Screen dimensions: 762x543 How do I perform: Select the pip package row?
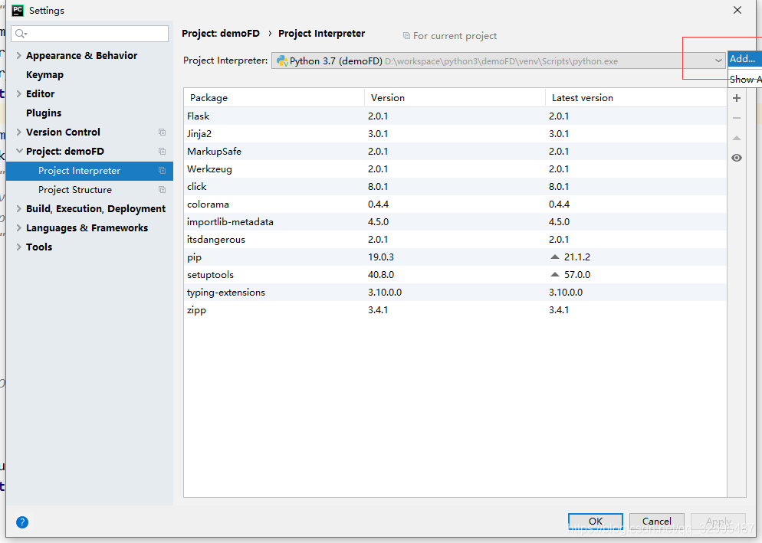pos(455,257)
